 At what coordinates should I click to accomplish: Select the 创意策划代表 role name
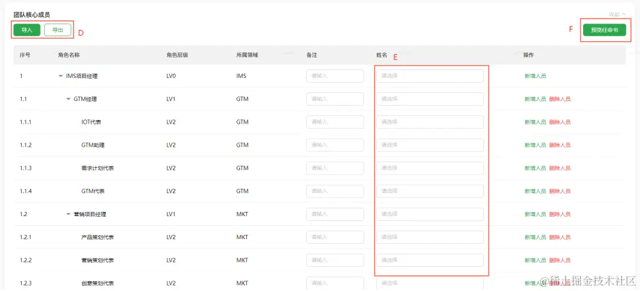pyautogui.click(x=97, y=283)
